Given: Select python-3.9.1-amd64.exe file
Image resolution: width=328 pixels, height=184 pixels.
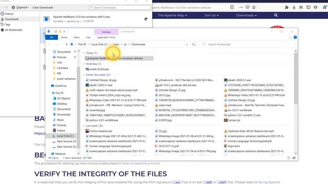Looking at the screenshot, I should coord(102,120).
